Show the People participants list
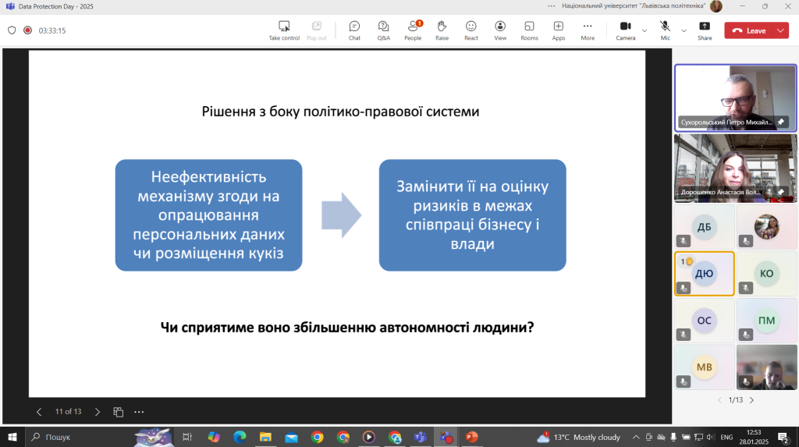799x447 pixels. pos(413,30)
